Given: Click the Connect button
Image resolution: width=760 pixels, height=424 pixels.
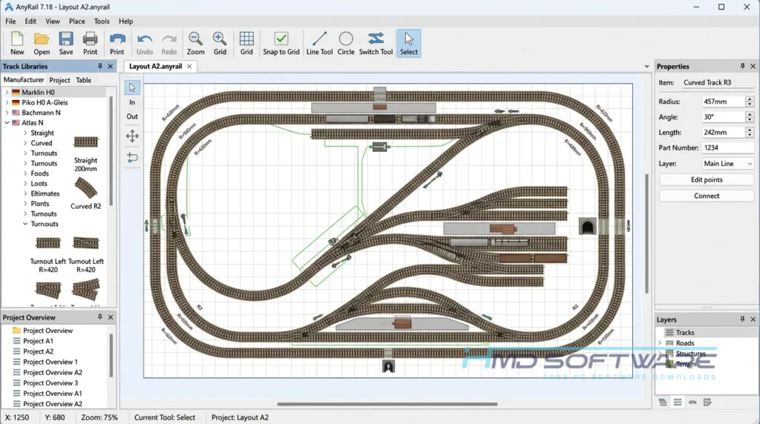Looking at the screenshot, I should click(707, 196).
